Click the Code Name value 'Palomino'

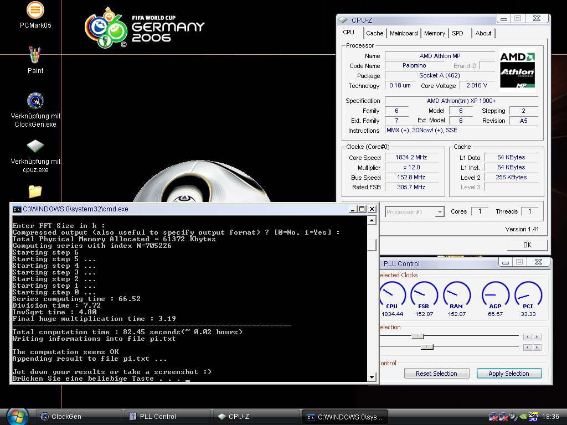(x=414, y=65)
